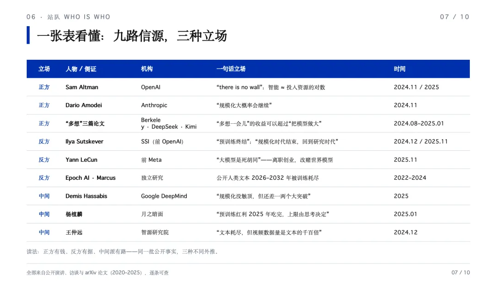Click the top page number 07 / 10
Image resolution: width=497 pixels, height=281 pixels.
[455, 17]
